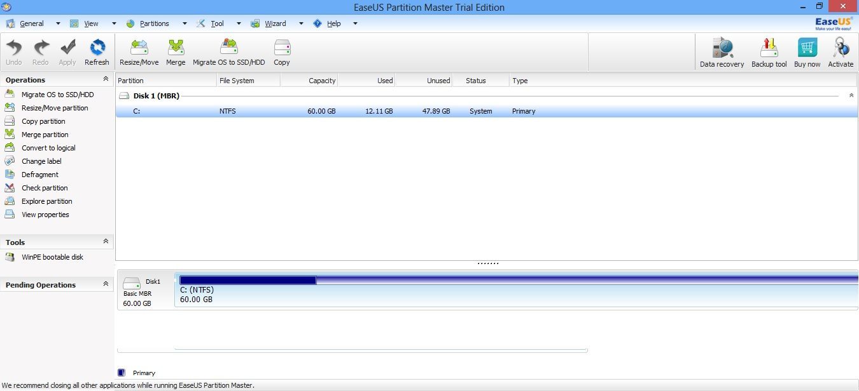Click the Activate key icon

pyautogui.click(x=841, y=48)
